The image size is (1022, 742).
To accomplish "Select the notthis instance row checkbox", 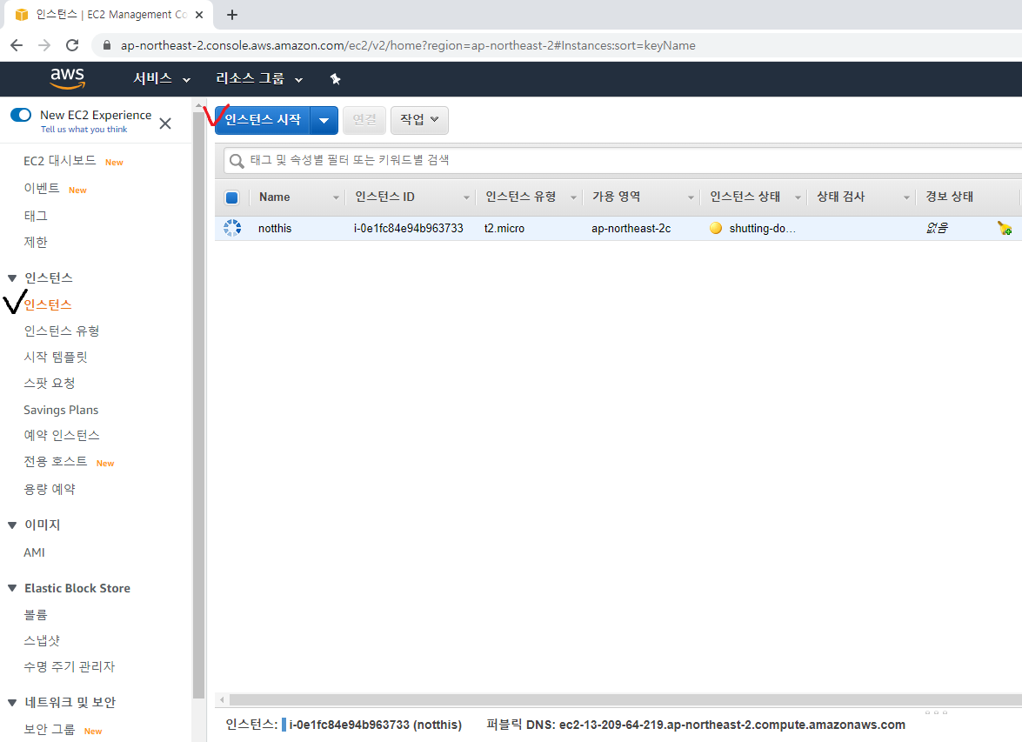I will [232, 228].
